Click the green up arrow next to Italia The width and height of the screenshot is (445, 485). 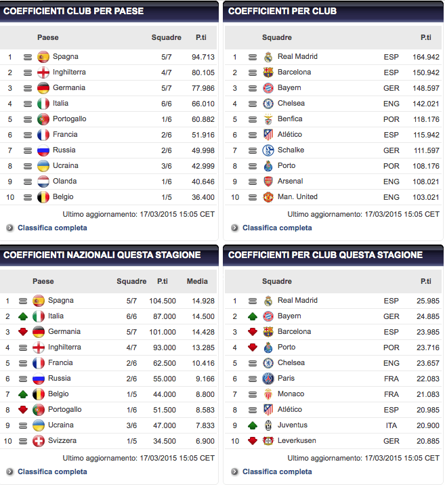pos(23,316)
